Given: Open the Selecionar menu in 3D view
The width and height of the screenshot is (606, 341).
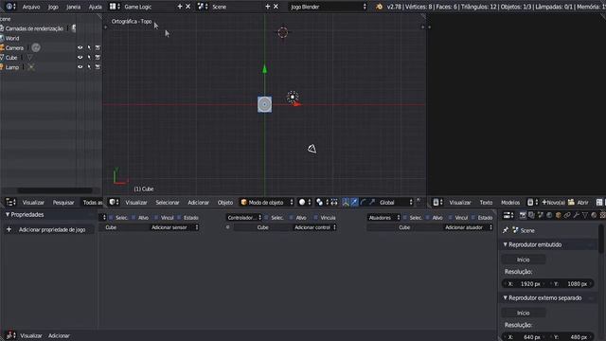Looking at the screenshot, I should 168,202.
